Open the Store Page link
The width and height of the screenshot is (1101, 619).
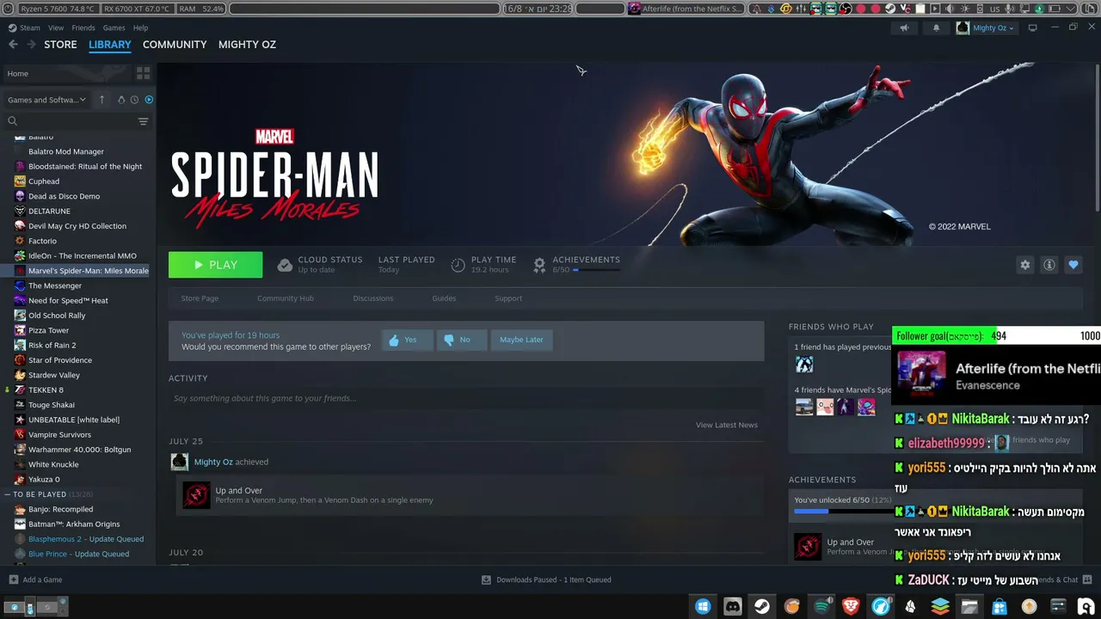coord(200,298)
